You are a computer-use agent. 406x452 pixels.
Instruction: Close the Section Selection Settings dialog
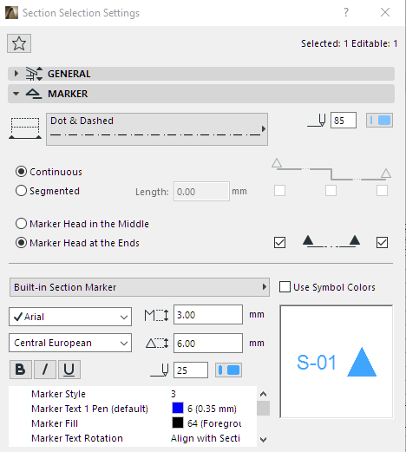385,12
